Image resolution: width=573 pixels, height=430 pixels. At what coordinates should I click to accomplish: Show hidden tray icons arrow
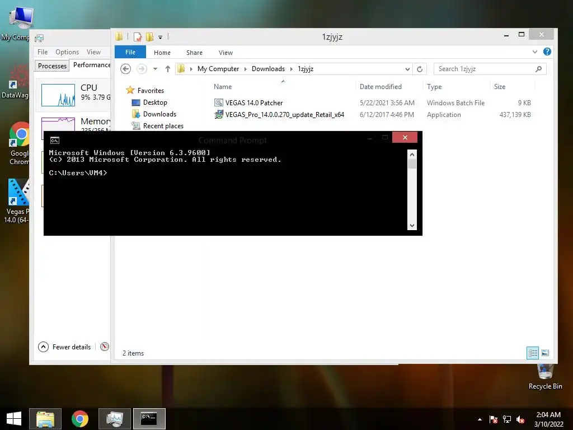click(x=480, y=419)
